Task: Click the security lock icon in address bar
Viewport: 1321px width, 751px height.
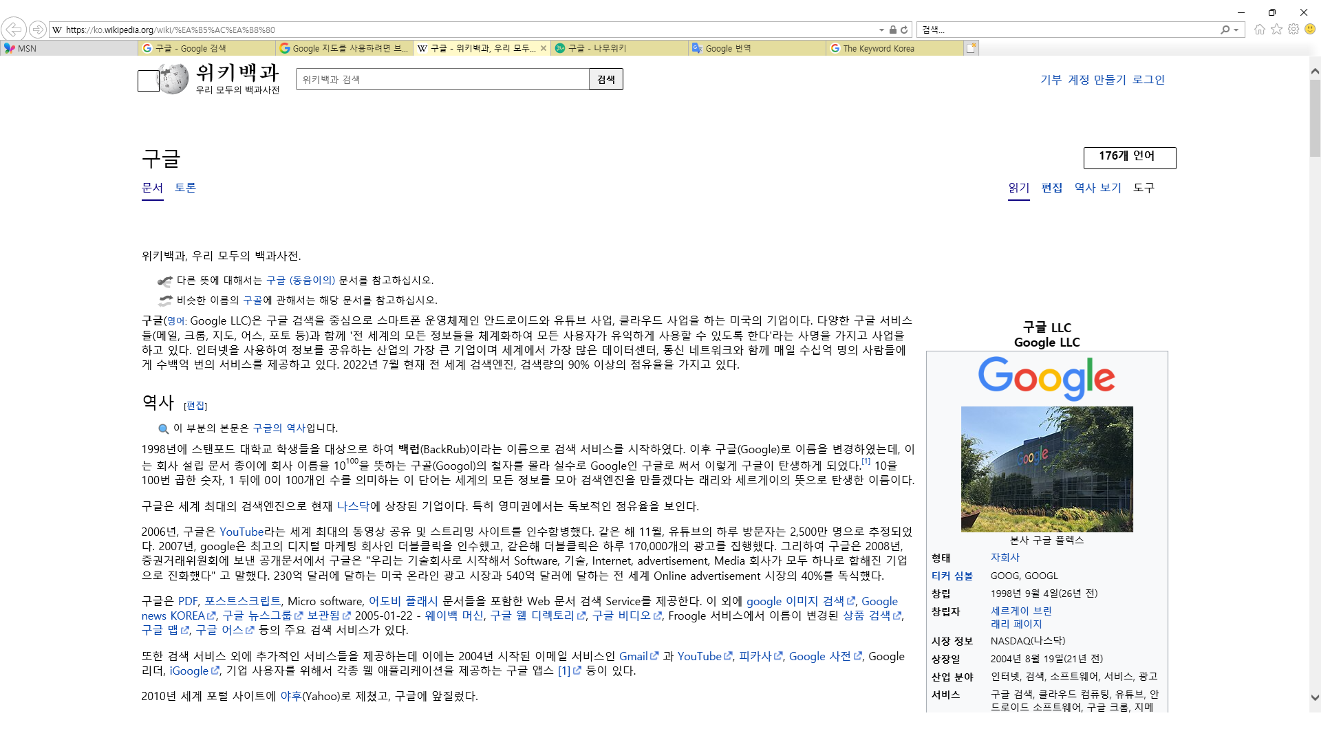Action: click(892, 30)
